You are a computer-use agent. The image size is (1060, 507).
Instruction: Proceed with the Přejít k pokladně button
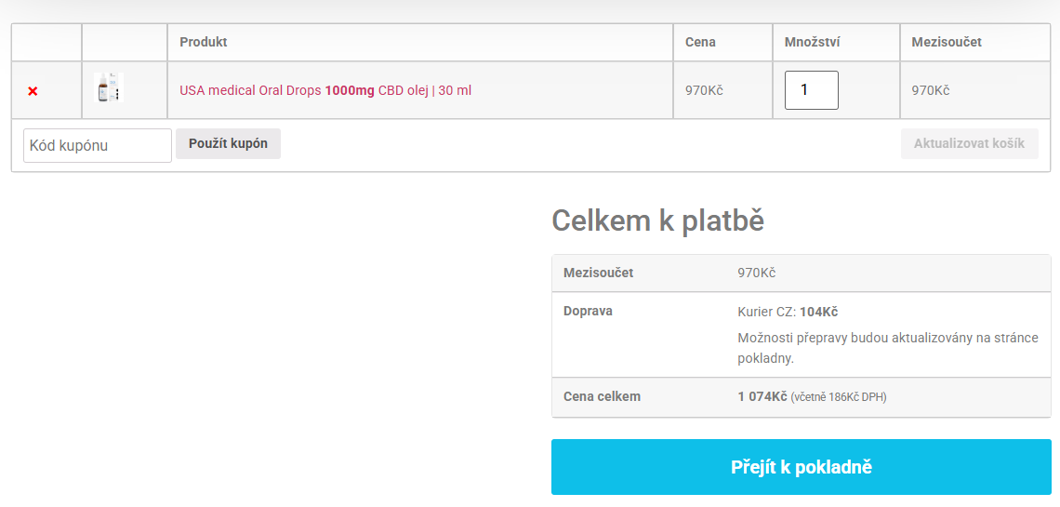click(x=801, y=467)
